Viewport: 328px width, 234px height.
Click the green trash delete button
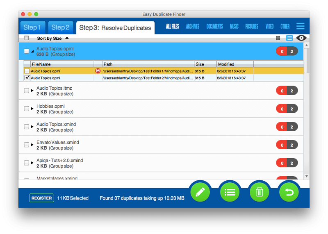coord(260,192)
